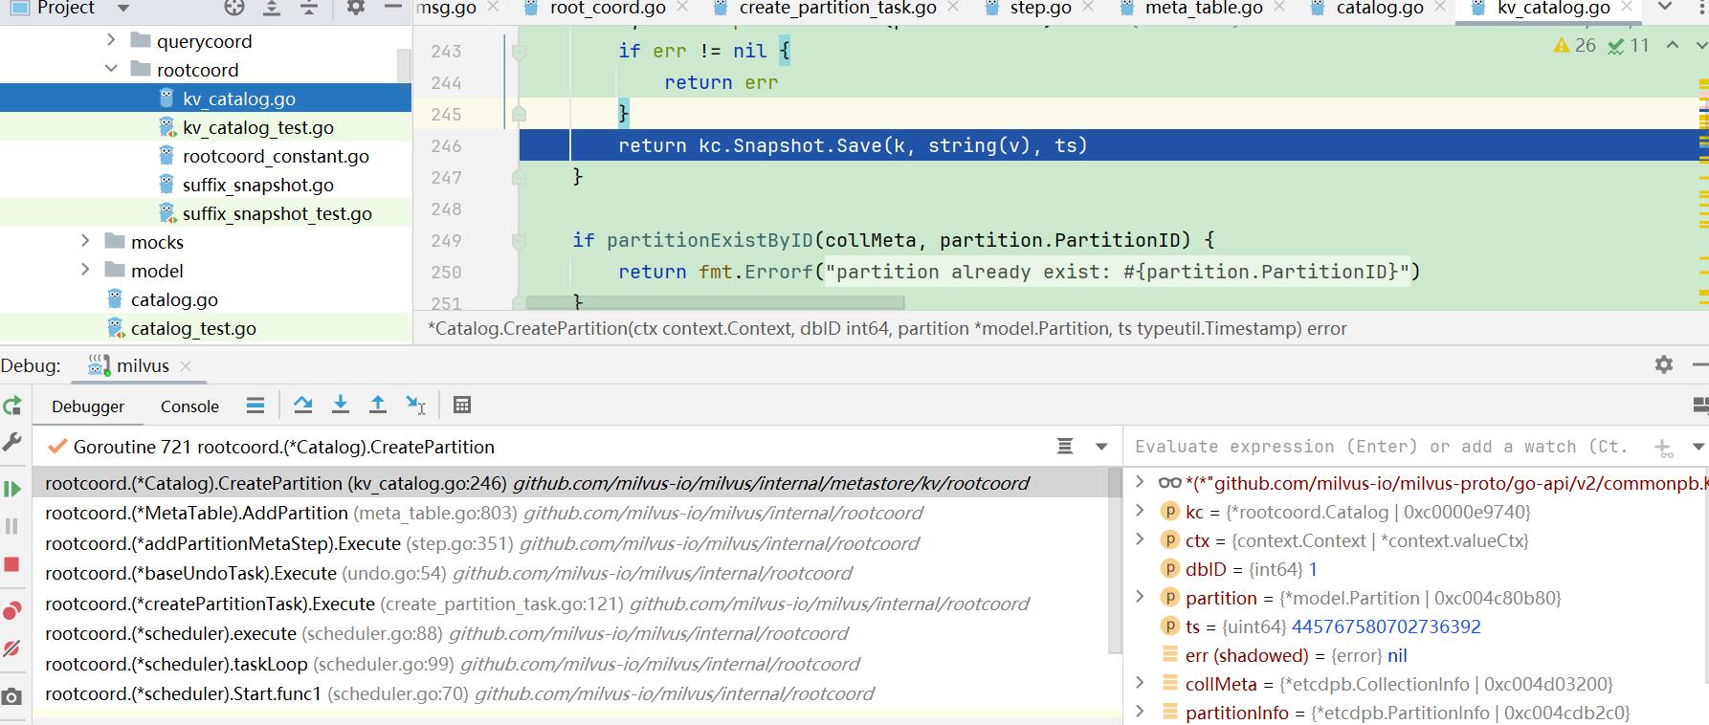Click the fold marker on line 249
Screen dimensions: 1709x725
click(519, 240)
